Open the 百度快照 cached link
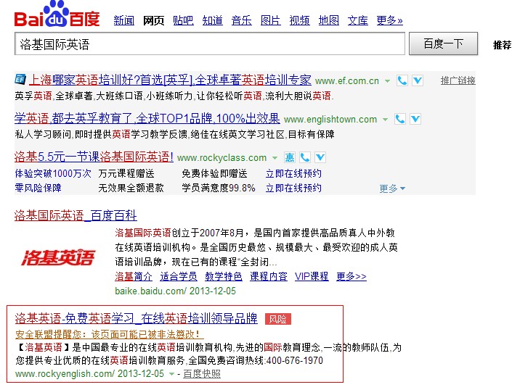Screen dimensions: 512x390 202,374
